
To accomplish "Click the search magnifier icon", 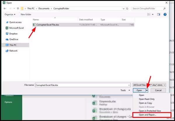I will tap(164, 8).
